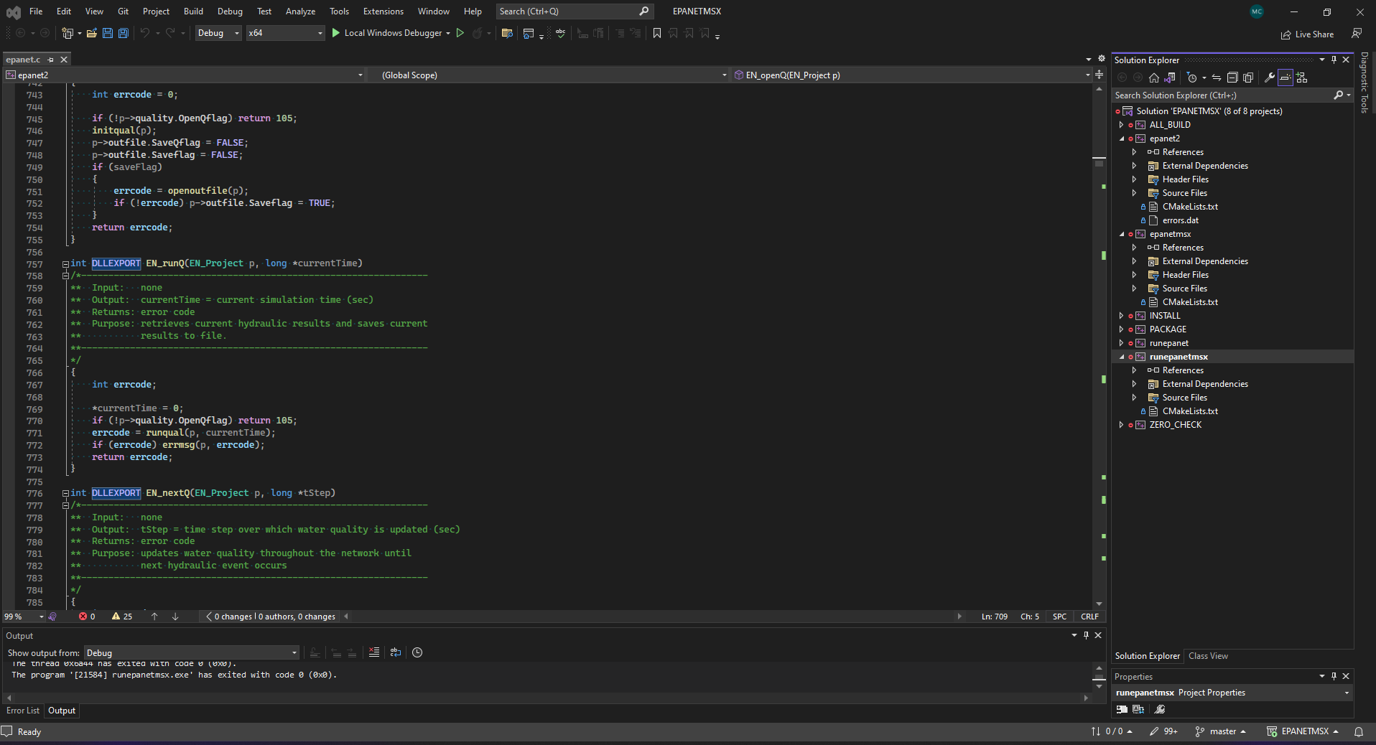
Task: Open the Analyze menu
Action: click(300, 11)
